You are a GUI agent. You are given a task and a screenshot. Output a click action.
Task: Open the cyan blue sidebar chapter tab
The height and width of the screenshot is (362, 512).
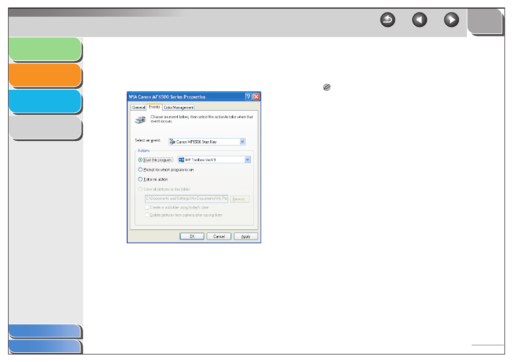[45, 102]
